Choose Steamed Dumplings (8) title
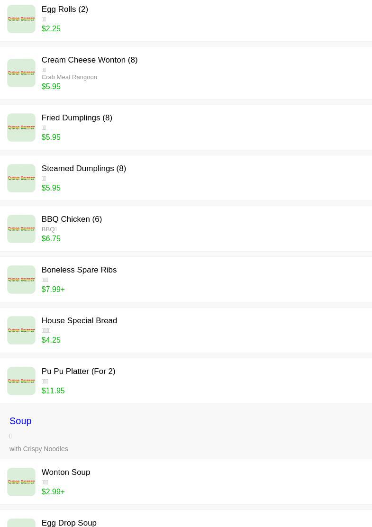This screenshot has height=527, width=372. tap(83, 169)
